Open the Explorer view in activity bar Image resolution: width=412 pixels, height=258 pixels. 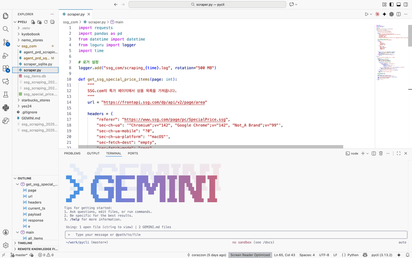[x=6, y=16]
